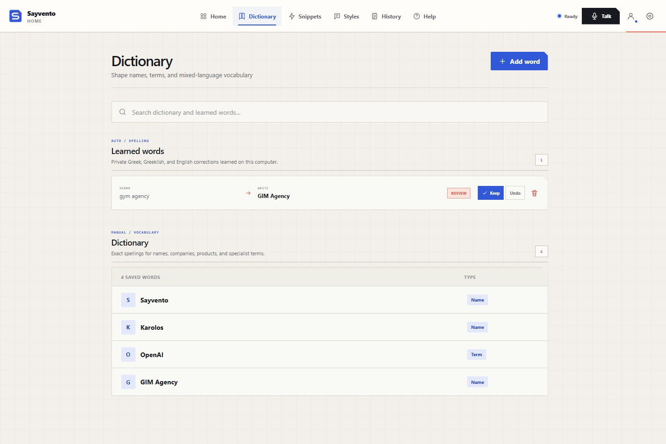Viewport: 666px width, 444px height.
Task: Open the Snippets tab
Action: coord(305,16)
